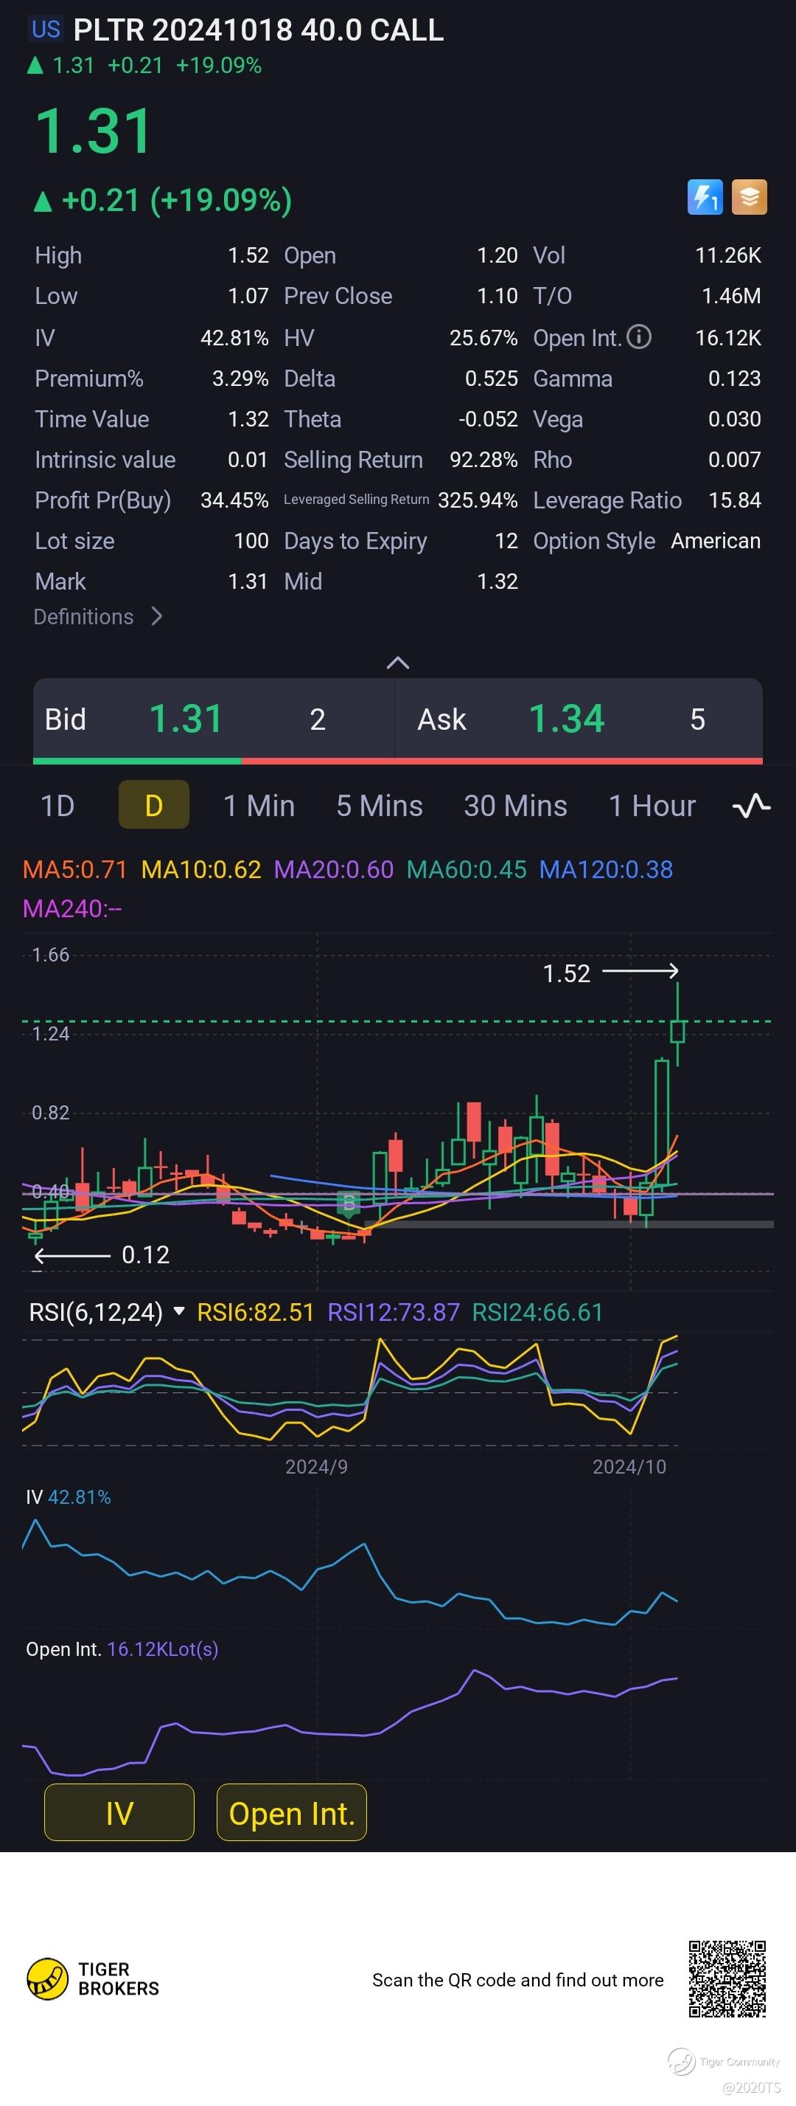Tap the Ask price 1.34
This screenshot has width=796, height=2106.
pyautogui.click(x=566, y=719)
